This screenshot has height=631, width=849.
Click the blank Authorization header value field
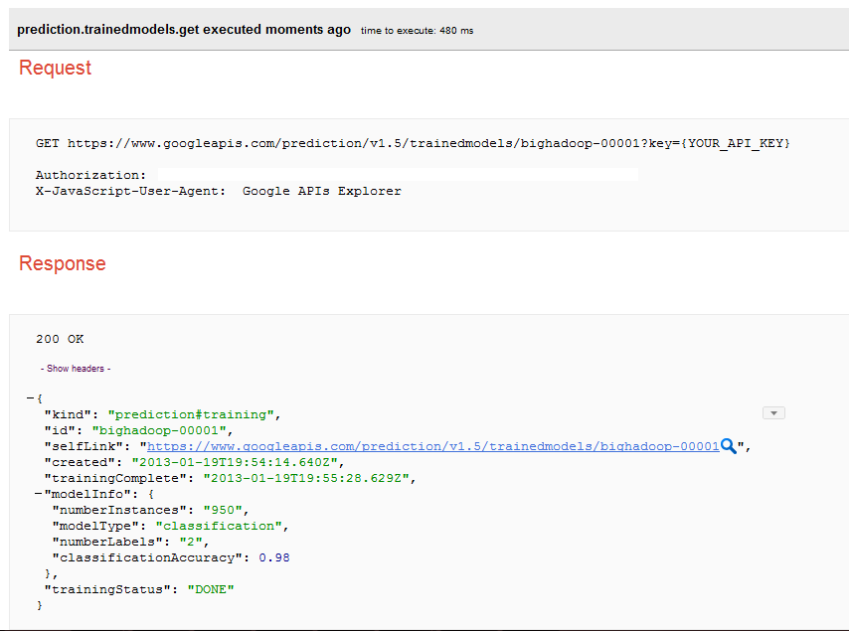[x=398, y=175]
